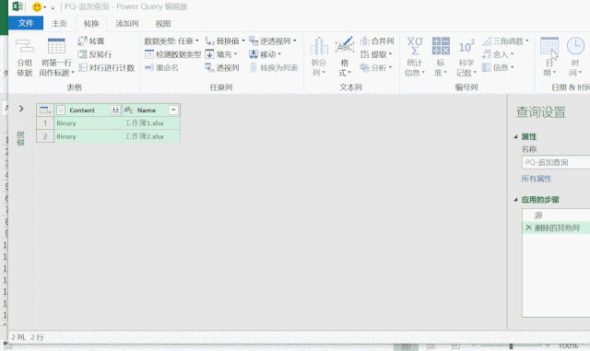This screenshot has width=590, height=351.
Task: Open the 替换值 replace values dropdown
Action: 225,41
